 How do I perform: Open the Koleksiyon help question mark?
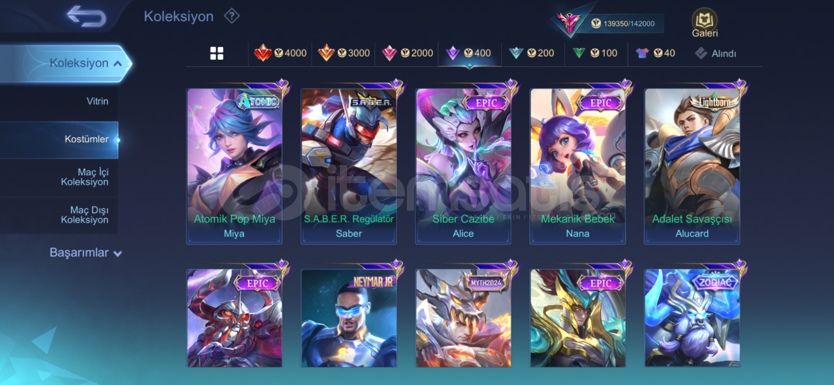pos(232,16)
